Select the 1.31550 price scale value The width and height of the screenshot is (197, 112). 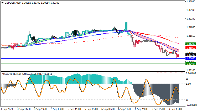(191, 36)
